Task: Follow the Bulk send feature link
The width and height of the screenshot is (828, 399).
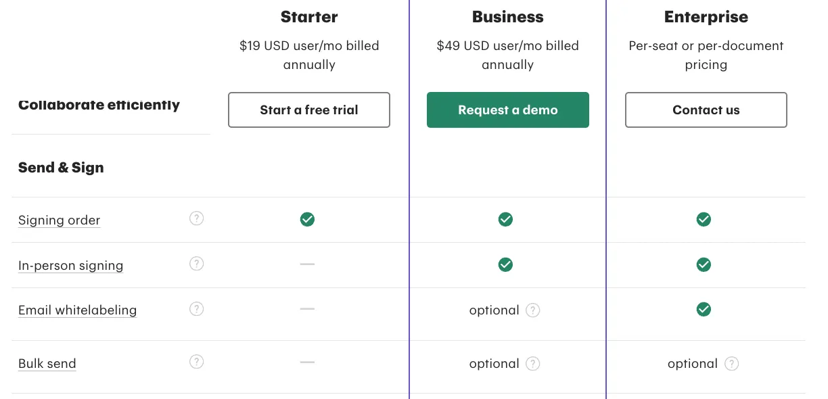Action: [x=47, y=364]
